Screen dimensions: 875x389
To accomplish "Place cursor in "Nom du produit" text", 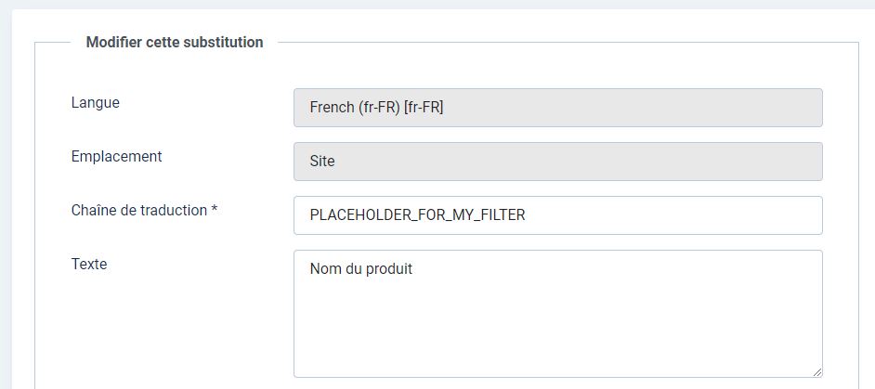I will pyautogui.click(x=360, y=269).
